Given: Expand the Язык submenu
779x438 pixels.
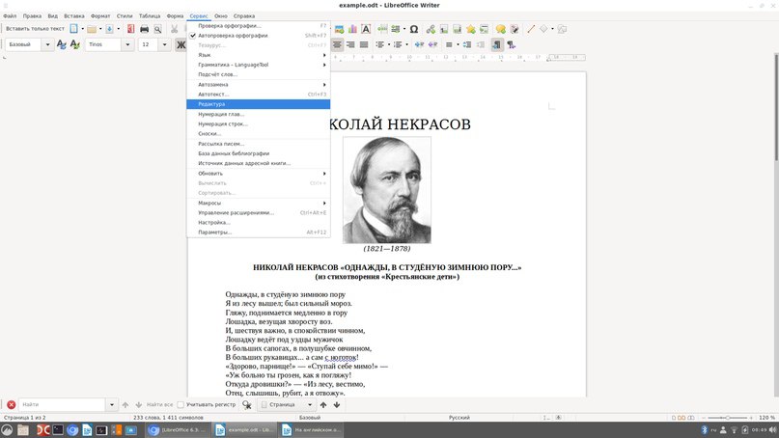Looking at the screenshot, I should pos(259,55).
